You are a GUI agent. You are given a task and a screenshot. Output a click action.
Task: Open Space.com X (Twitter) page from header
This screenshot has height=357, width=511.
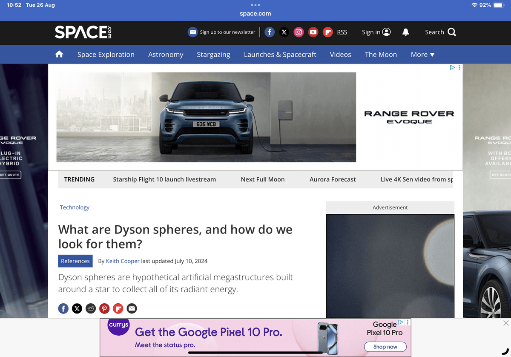pos(284,32)
